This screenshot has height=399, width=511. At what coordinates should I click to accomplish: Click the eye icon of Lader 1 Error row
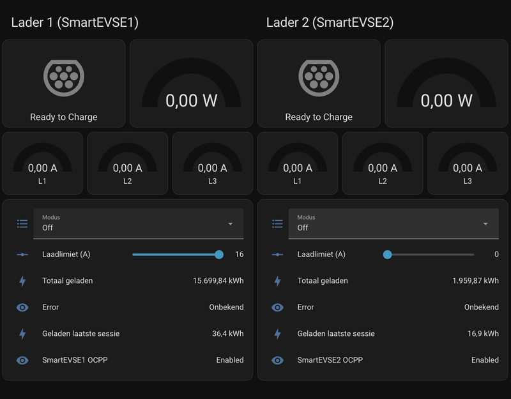tap(22, 307)
